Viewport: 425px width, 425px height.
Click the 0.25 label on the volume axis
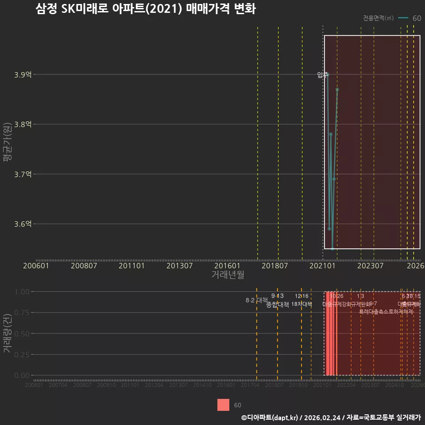[x=22, y=355]
